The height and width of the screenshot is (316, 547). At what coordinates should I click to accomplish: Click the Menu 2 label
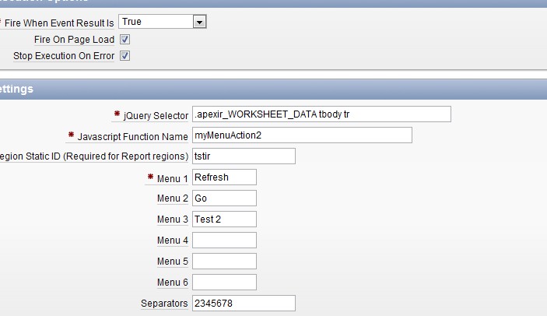coord(173,198)
